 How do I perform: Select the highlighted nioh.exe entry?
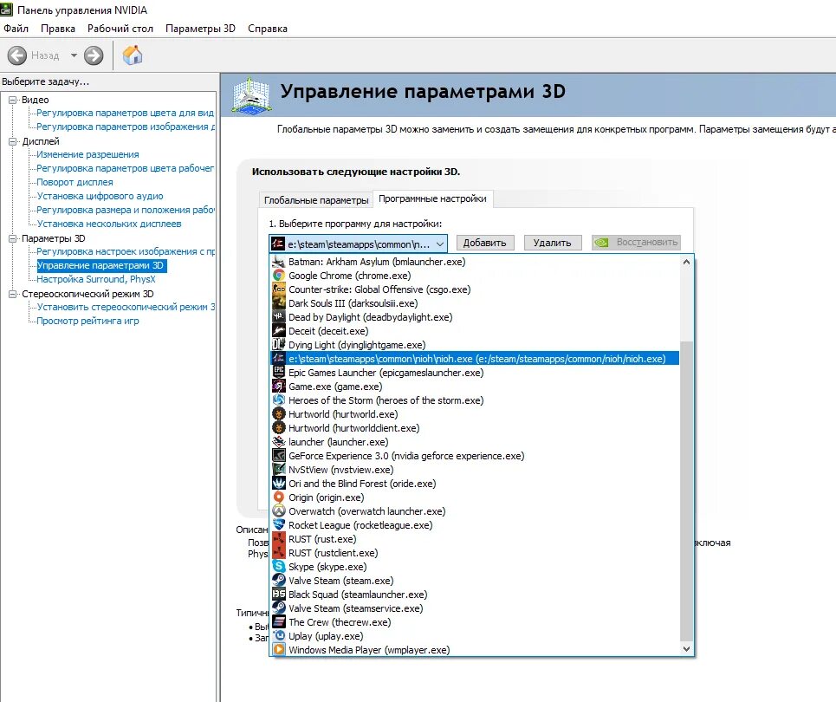click(x=475, y=359)
